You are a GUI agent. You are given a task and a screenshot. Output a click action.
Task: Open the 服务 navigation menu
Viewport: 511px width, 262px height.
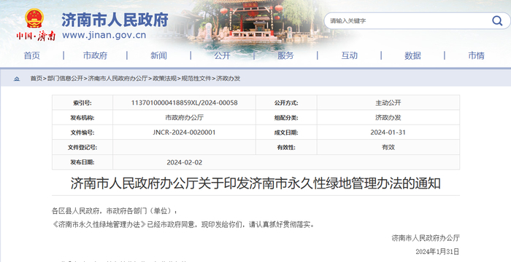click(285, 55)
